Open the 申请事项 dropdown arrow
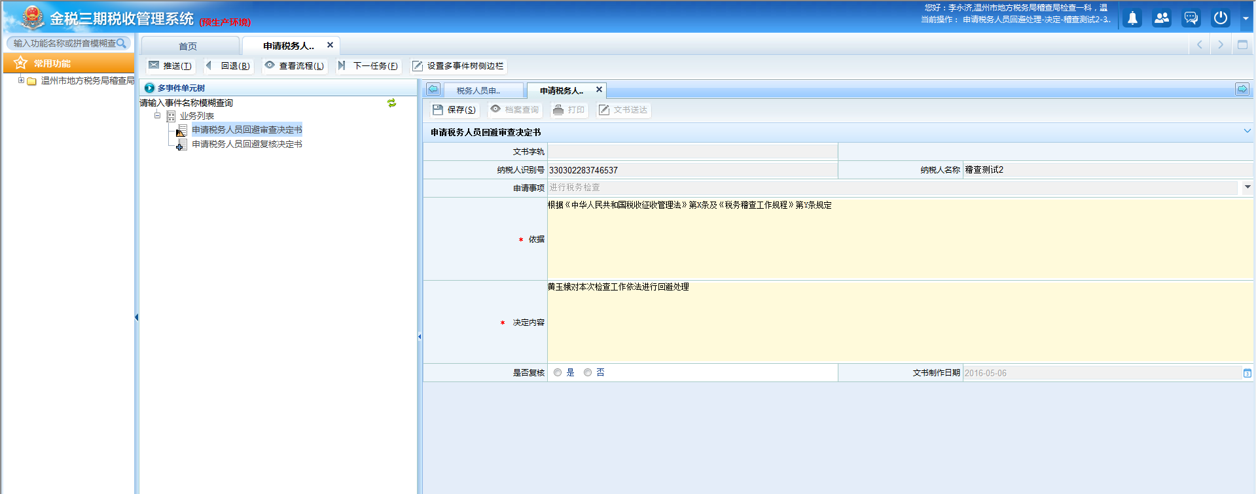Screen dimensions: 1256x494 pos(1247,187)
